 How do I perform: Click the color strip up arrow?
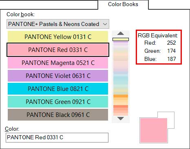(x=121, y=33)
